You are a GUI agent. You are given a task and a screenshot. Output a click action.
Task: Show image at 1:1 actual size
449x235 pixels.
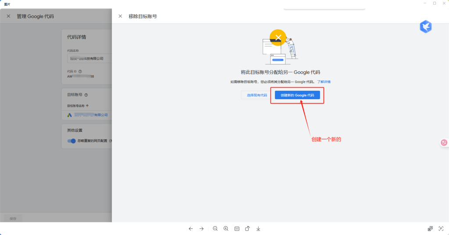[x=237, y=229]
